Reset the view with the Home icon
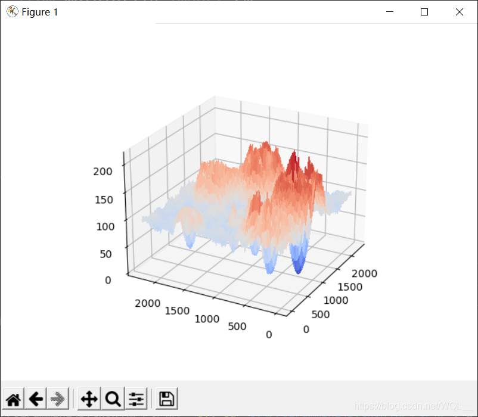478x417 pixels. (13, 398)
